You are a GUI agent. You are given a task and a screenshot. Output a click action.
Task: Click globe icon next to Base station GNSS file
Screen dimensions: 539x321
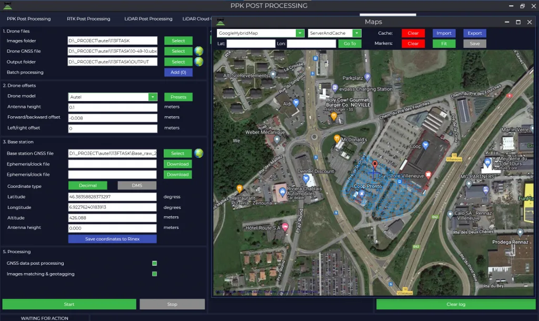tap(198, 153)
